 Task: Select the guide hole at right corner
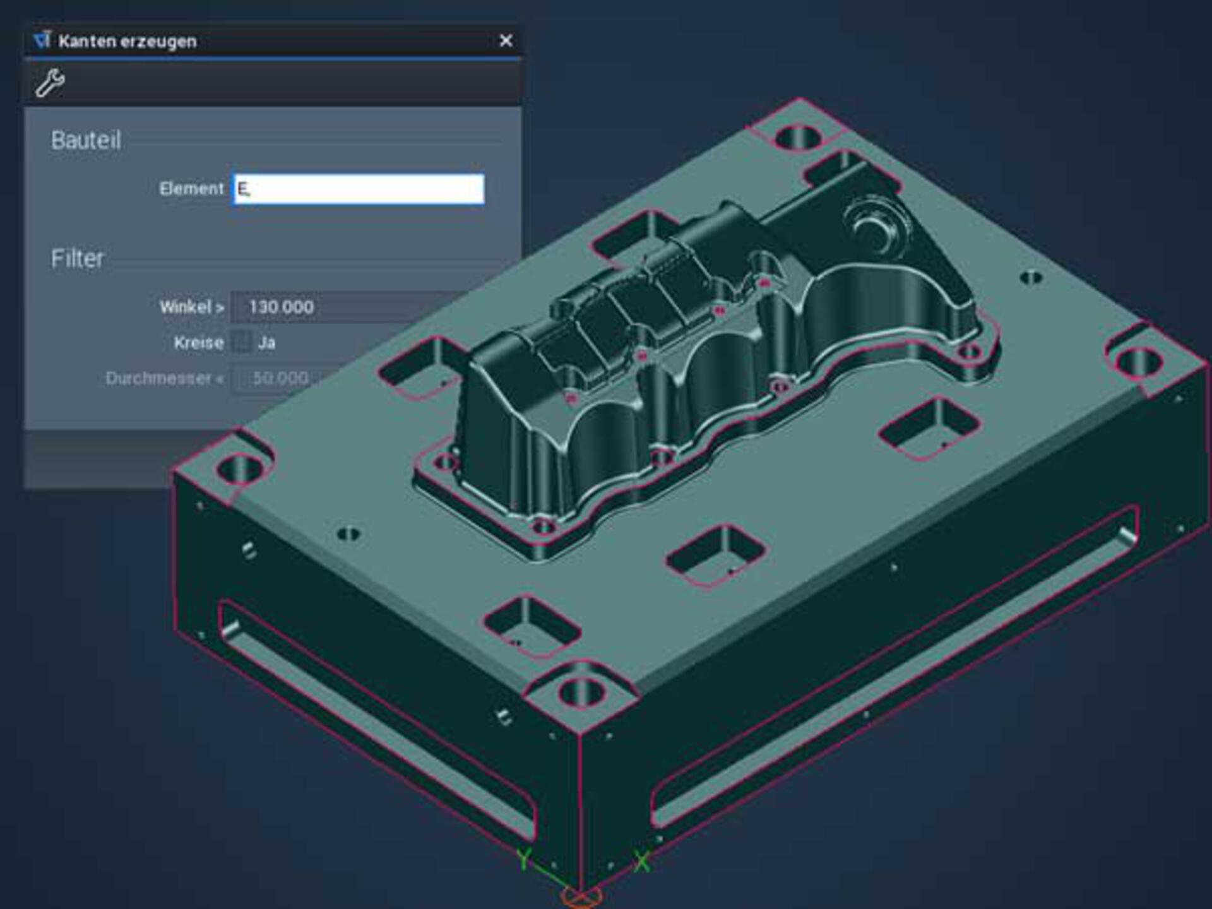(x=1138, y=363)
